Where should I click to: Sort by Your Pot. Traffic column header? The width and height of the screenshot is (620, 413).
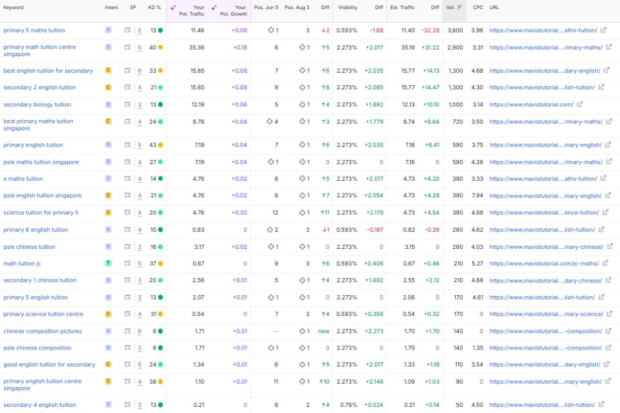pyautogui.click(x=192, y=11)
